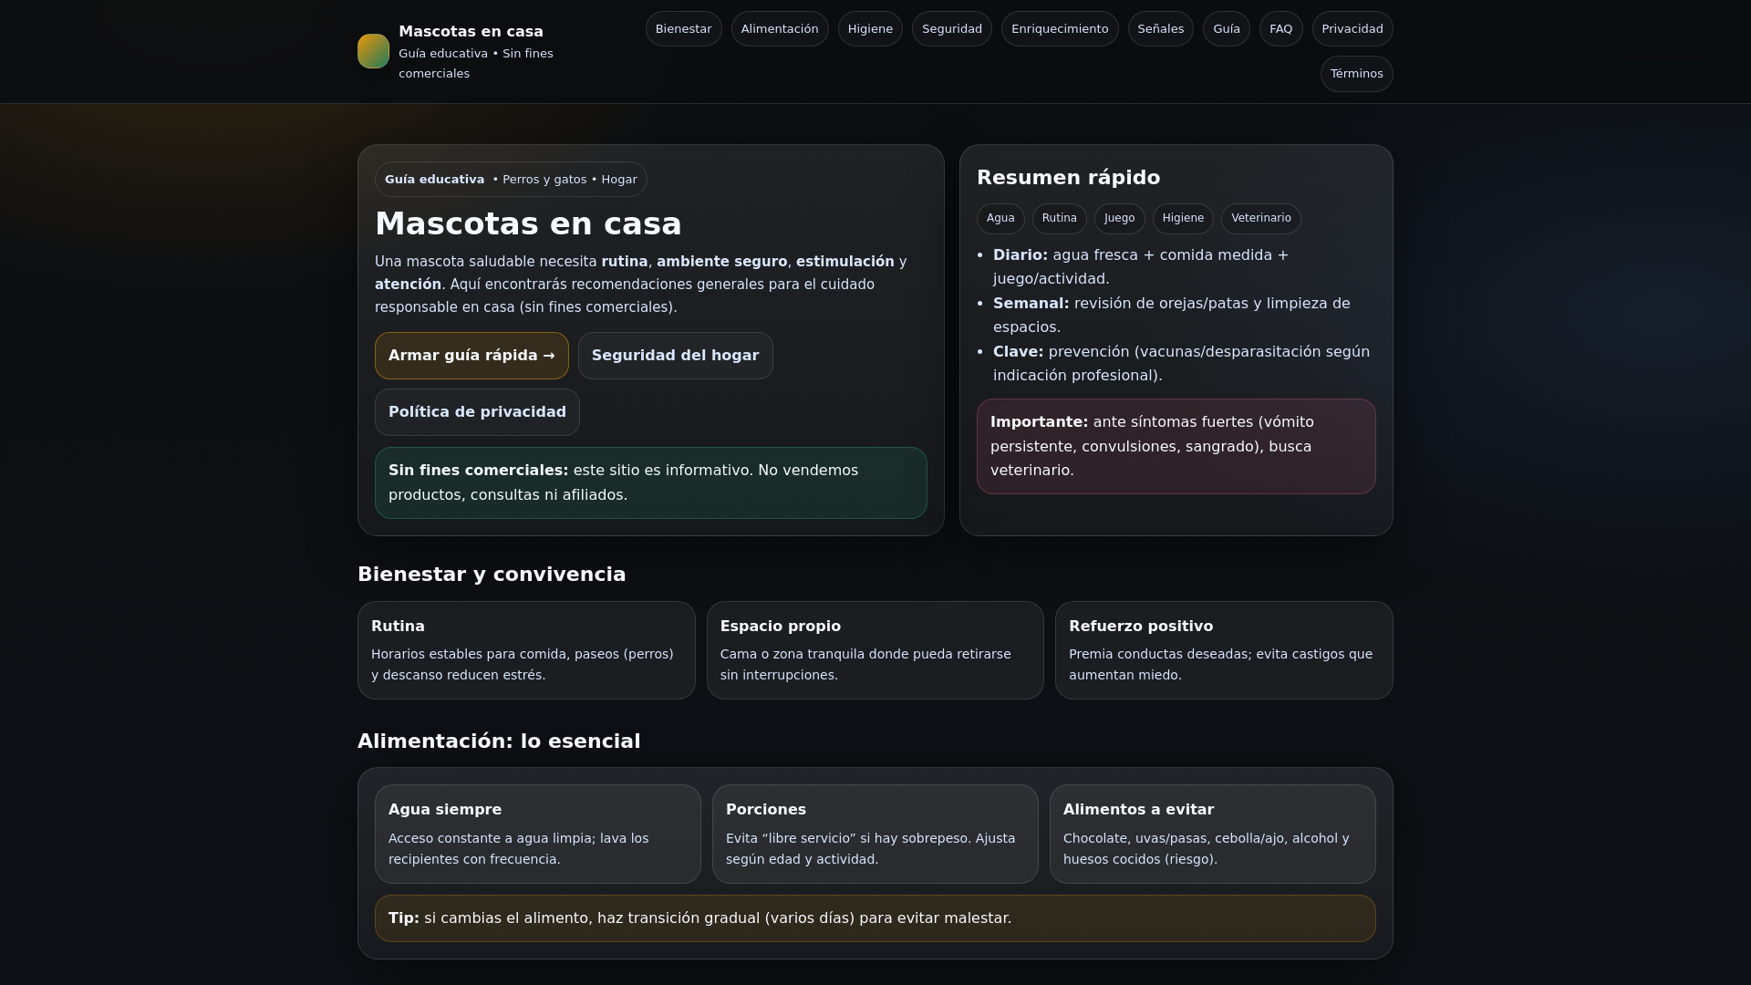Click the Agua tag in Resumen rápido

pyautogui.click(x=1000, y=219)
